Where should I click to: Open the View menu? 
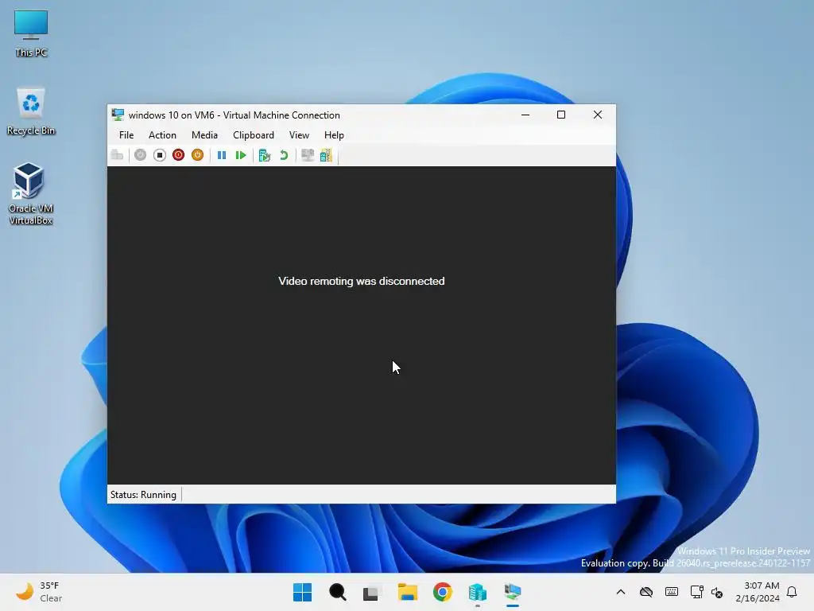coord(299,135)
